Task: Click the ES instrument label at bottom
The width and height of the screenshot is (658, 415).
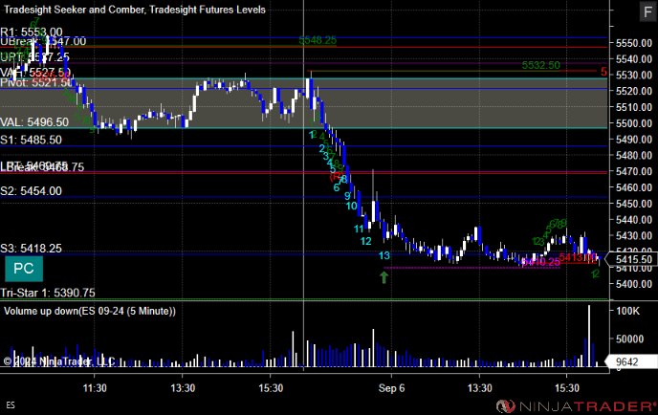Action: pos(11,404)
